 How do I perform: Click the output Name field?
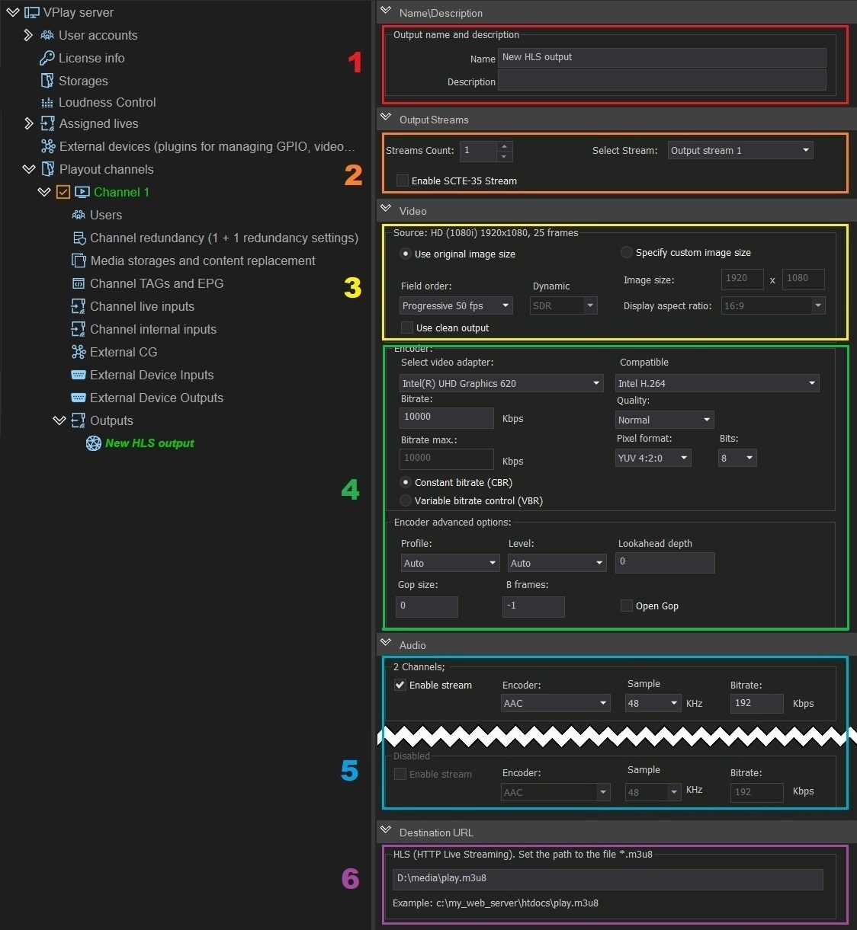pos(662,57)
